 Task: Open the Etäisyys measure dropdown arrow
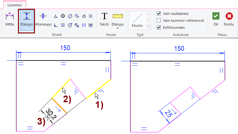[118, 28]
